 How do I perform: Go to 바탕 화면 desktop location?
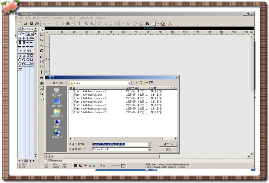pos(57,103)
